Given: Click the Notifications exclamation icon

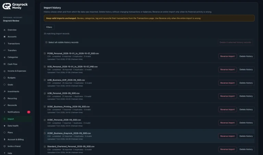Looking at the screenshot, I should click(4, 112).
